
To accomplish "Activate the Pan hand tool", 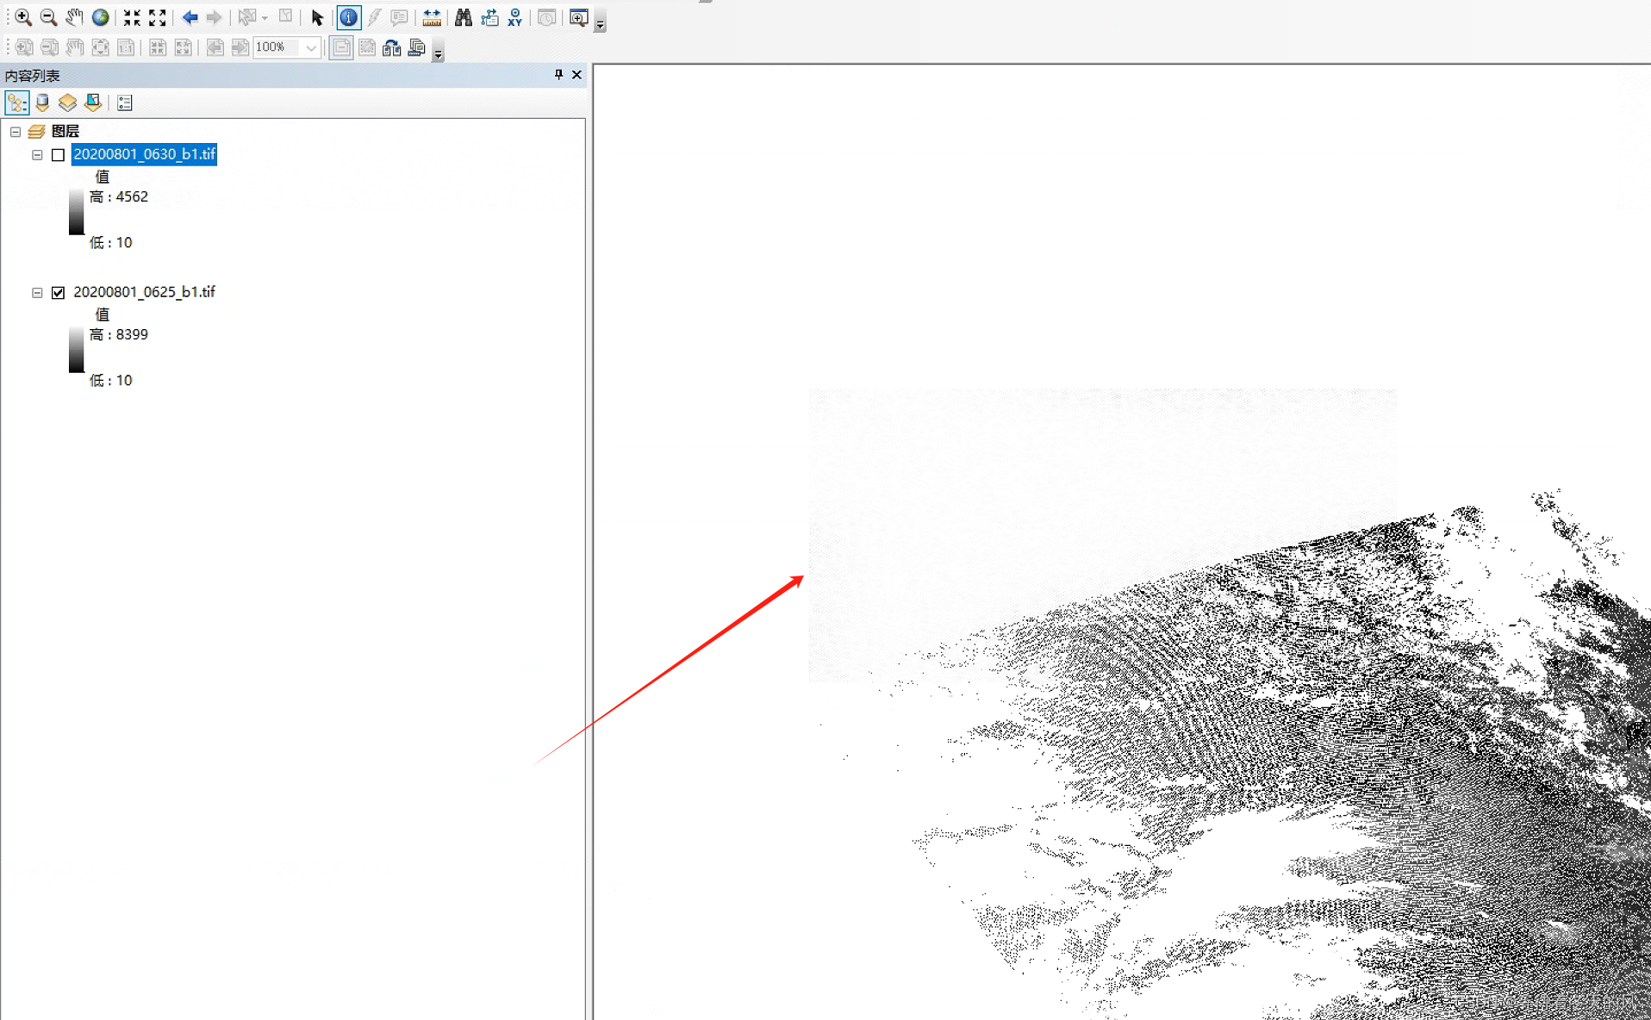I will [74, 17].
